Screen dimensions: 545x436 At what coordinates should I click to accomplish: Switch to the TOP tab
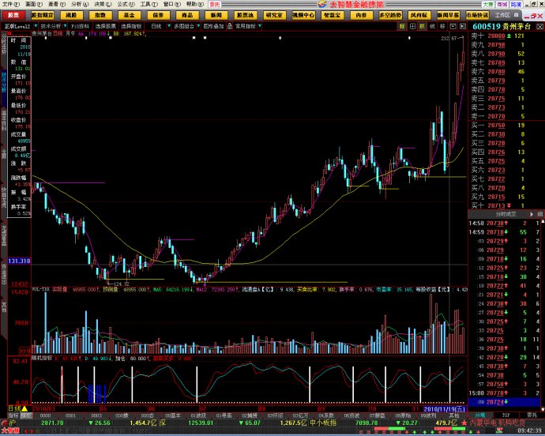[506, 415]
